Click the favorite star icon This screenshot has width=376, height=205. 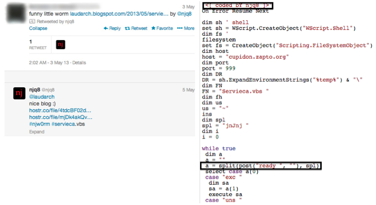click(x=153, y=28)
